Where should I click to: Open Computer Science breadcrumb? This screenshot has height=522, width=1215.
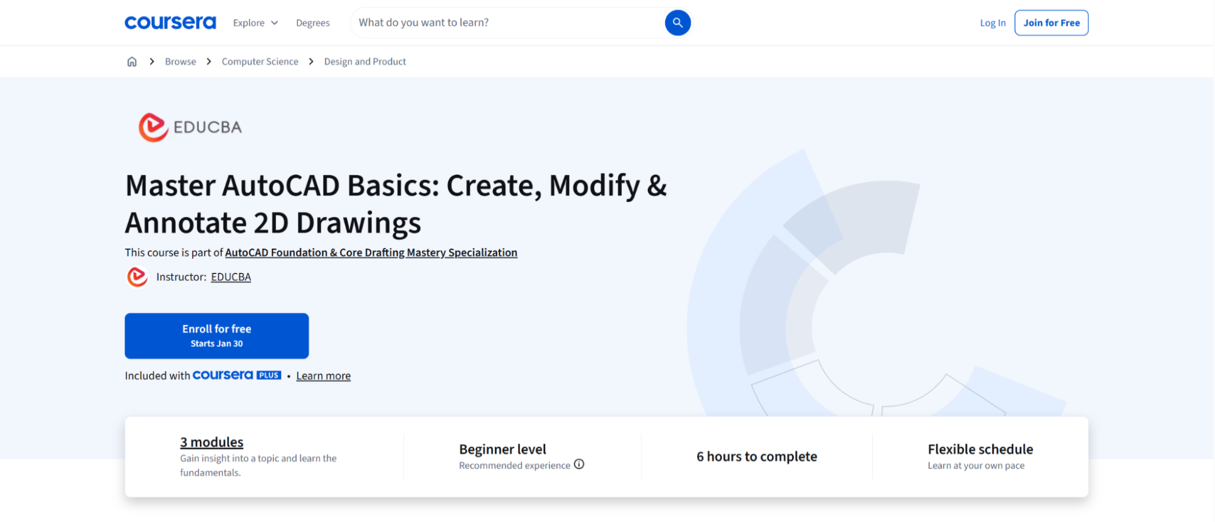(x=260, y=61)
